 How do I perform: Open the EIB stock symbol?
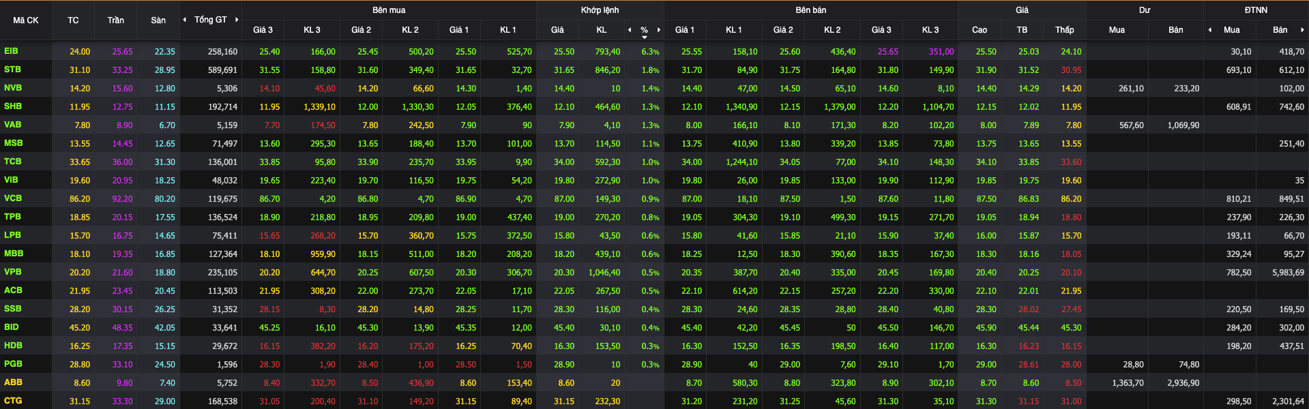tap(12, 51)
